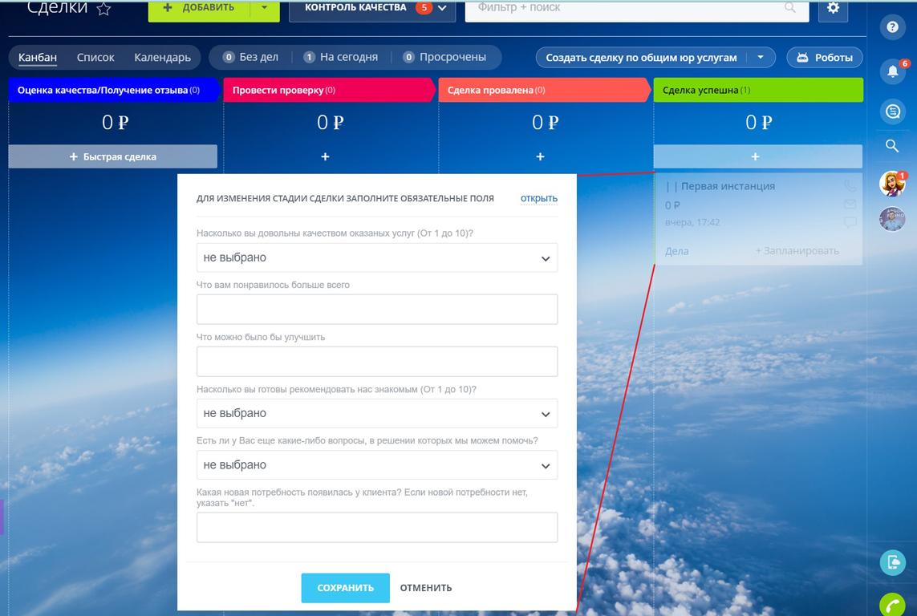The image size is (917, 616).
Task: Open additional questions dropdown
Action: (376, 465)
